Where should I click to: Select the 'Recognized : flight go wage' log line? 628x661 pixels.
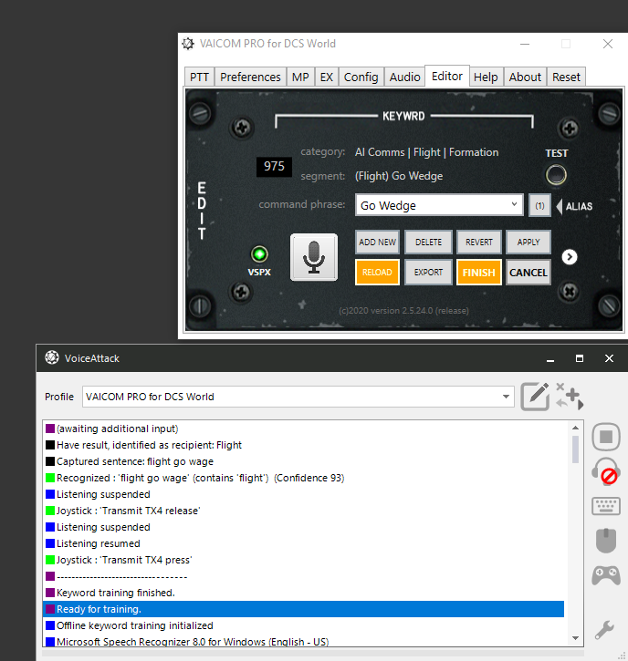coord(303,478)
